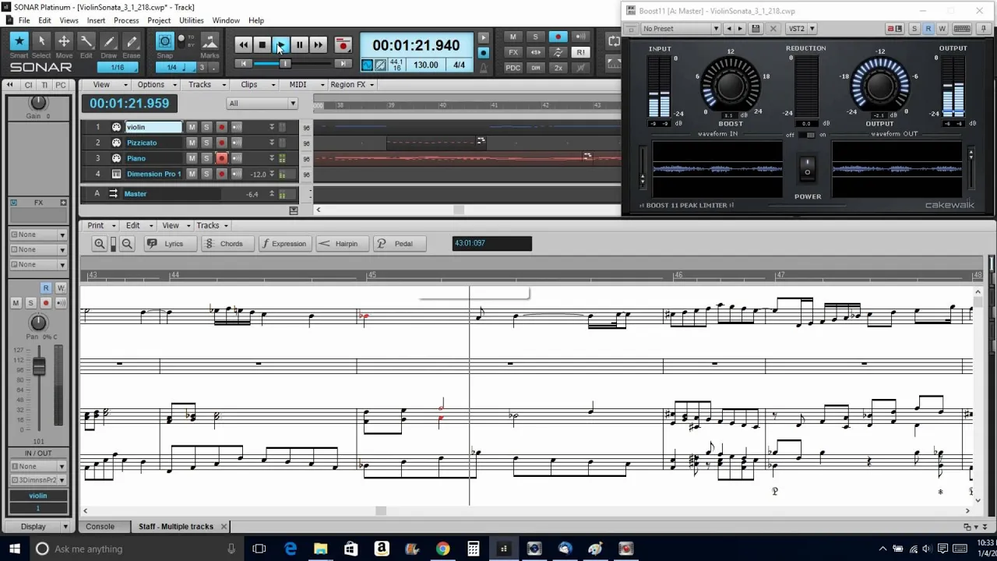This screenshot has width=997, height=561.
Task: Zoom in on the staff view
Action: [x=99, y=244]
